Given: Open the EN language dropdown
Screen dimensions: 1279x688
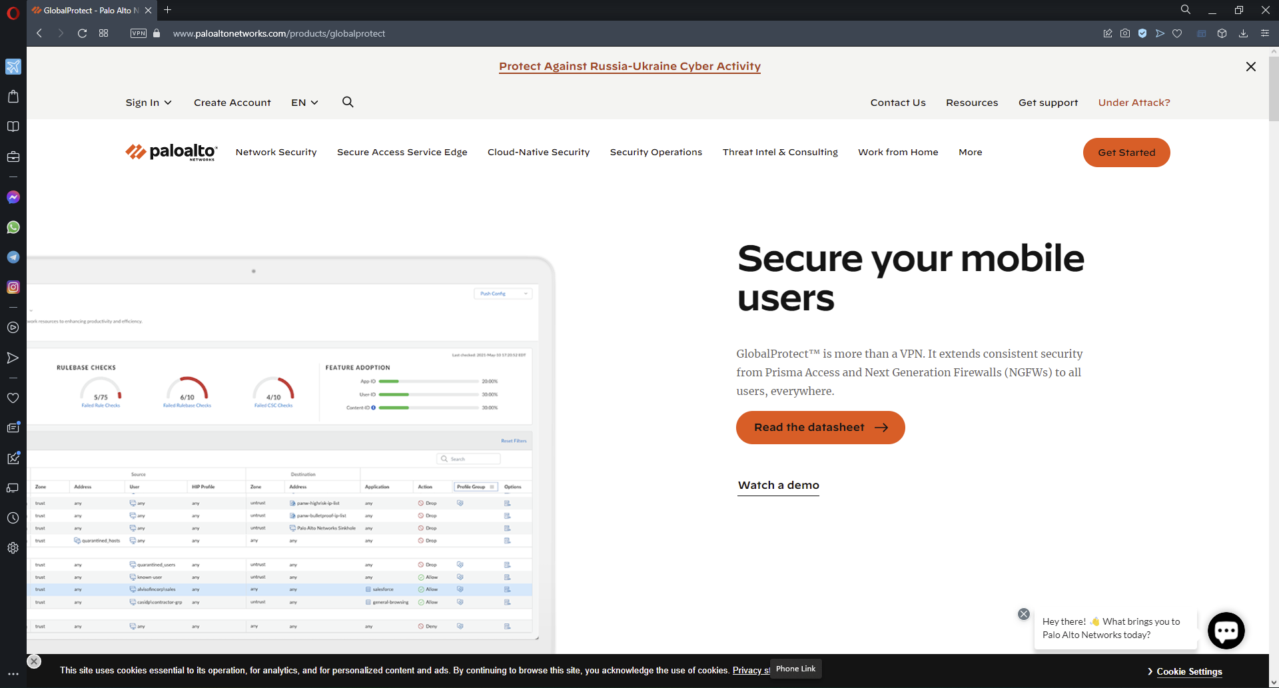Looking at the screenshot, I should click(304, 103).
